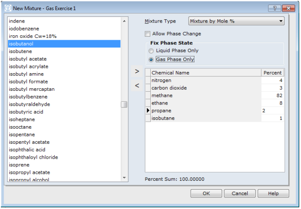Select the Gas Phase Only option
The height and width of the screenshot is (209, 301).
(152, 60)
